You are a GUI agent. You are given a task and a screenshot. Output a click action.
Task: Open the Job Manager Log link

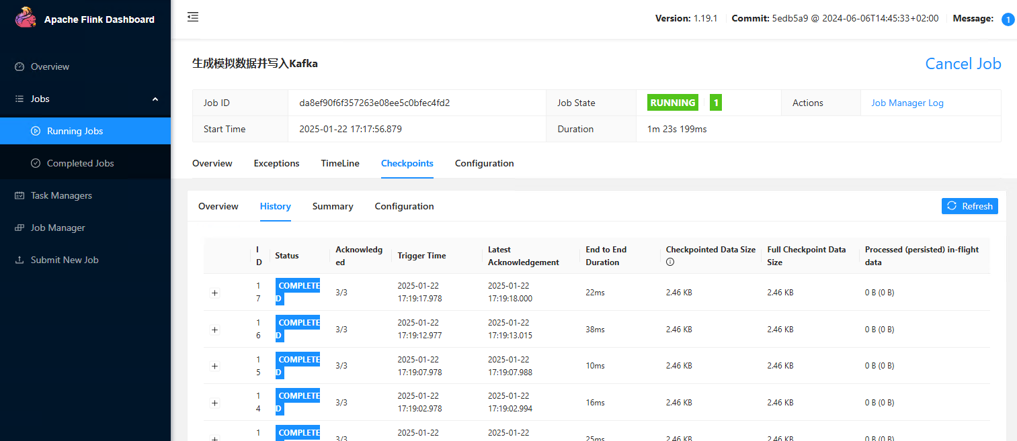[x=907, y=103]
